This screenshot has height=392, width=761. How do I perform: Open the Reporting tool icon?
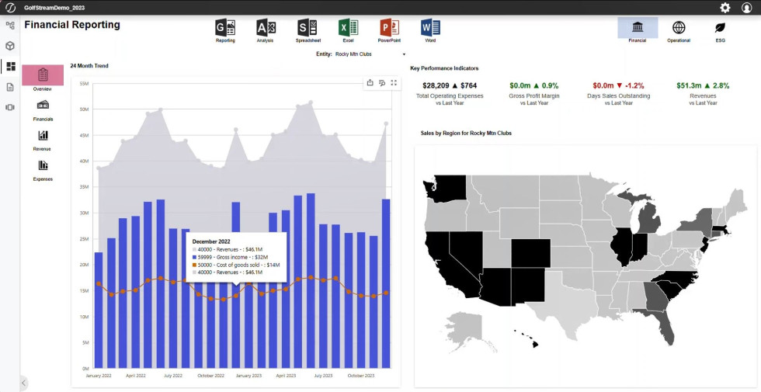coord(224,28)
